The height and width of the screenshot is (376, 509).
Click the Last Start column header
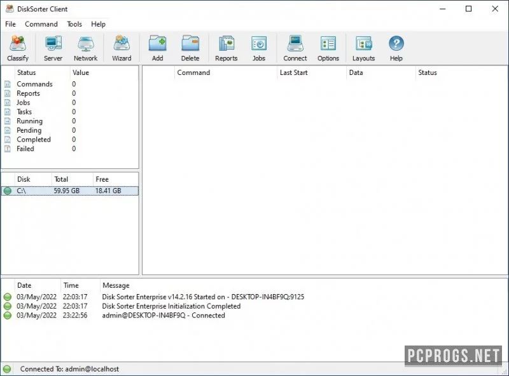pyautogui.click(x=312, y=72)
